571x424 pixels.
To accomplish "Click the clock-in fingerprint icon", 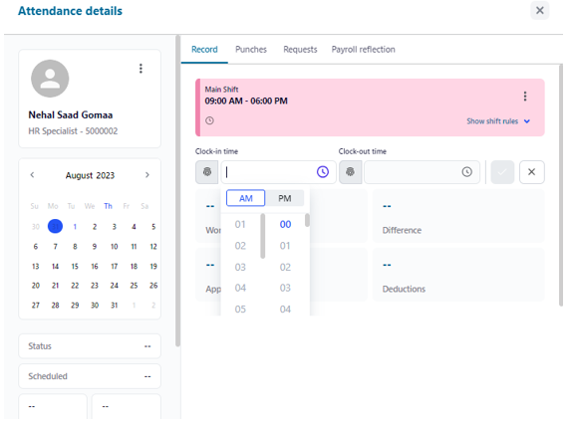I will pyautogui.click(x=207, y=171).
